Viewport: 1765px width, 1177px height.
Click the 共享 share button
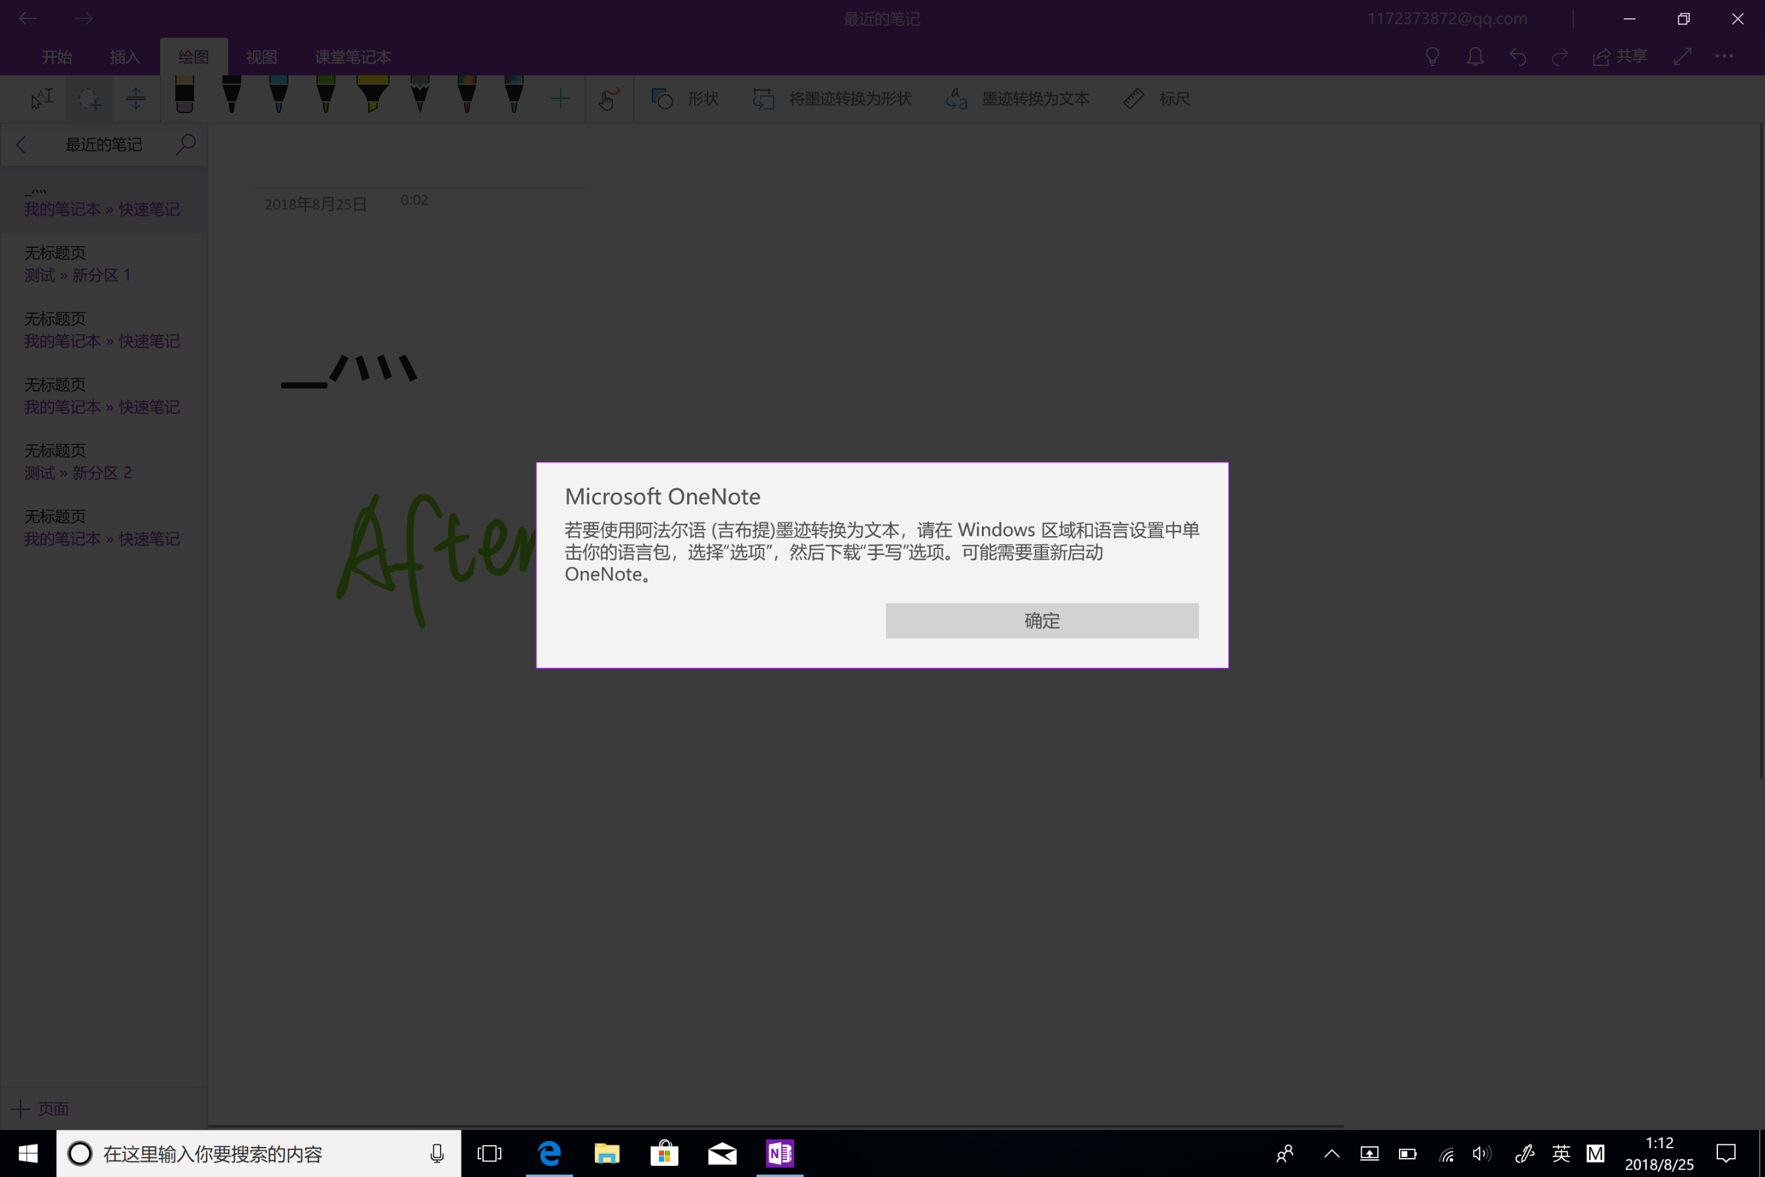click(x=1619, y=57)
